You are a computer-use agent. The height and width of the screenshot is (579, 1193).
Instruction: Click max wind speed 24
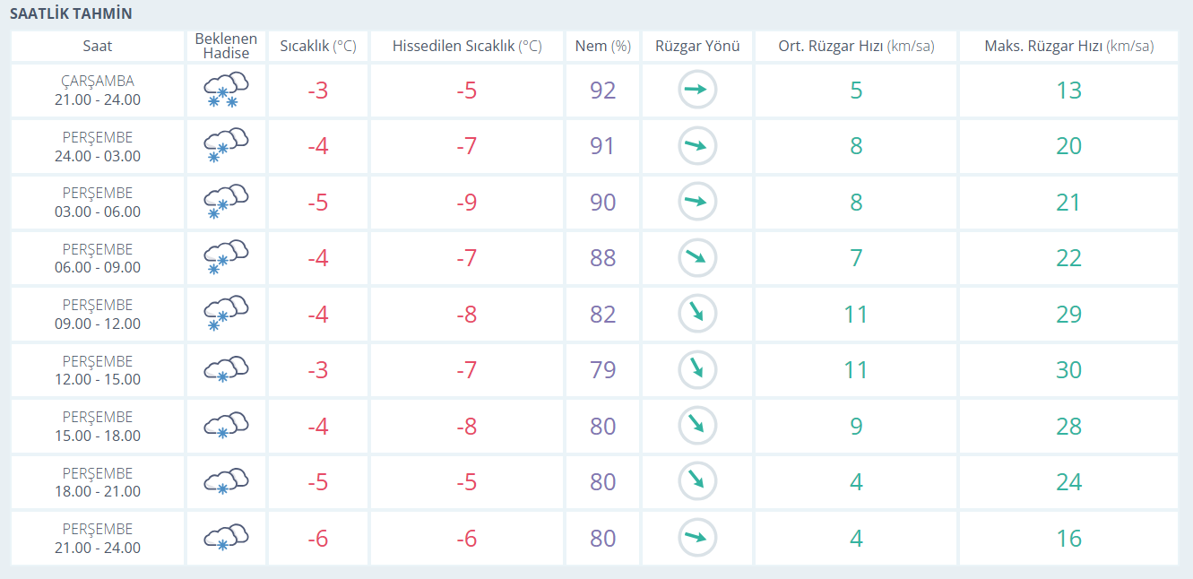[x=1068, y=482]
